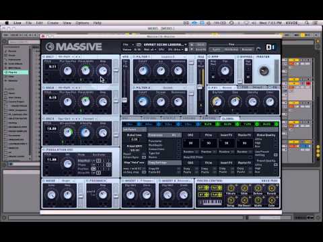Click macro knob 8 labeled Color
Image resolution: width=323 pixels, height=242 pixels.
(271, 200)
